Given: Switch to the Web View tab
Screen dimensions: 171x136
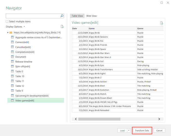Looking at the screenshot, I should (x=91, y=16).
